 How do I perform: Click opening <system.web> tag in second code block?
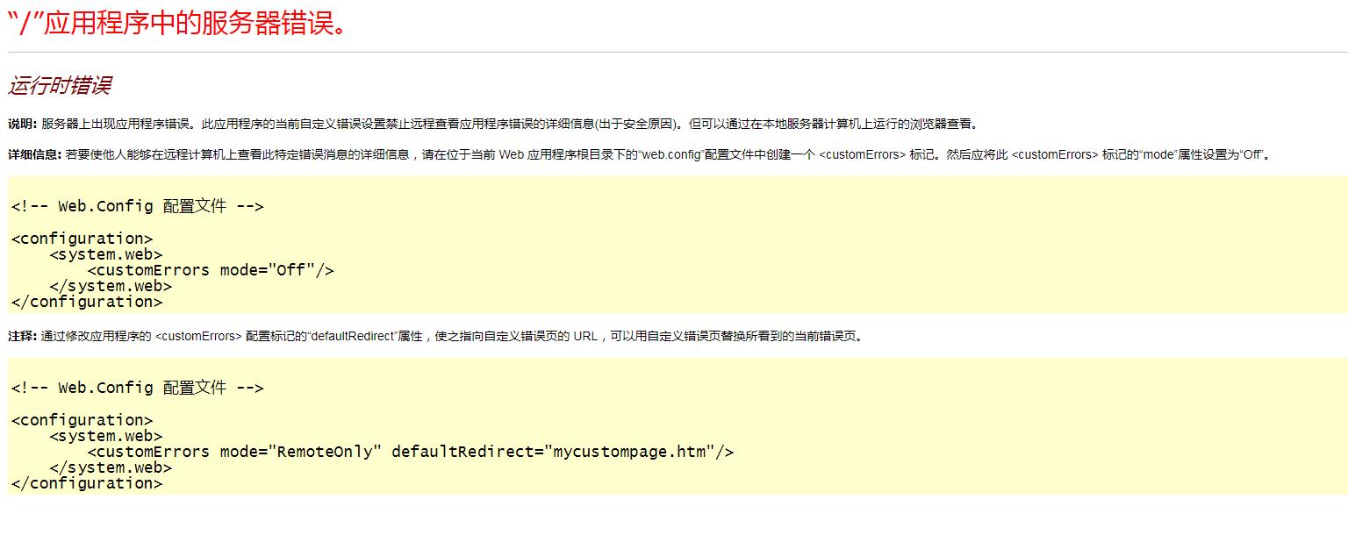tap(105, 436)
